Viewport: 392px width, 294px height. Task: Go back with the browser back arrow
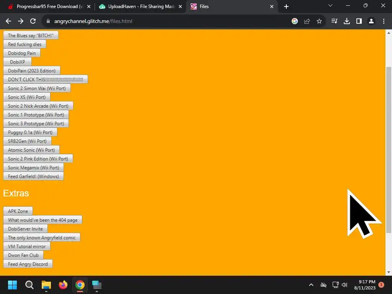pyautogui.click(x=8, y=21)
